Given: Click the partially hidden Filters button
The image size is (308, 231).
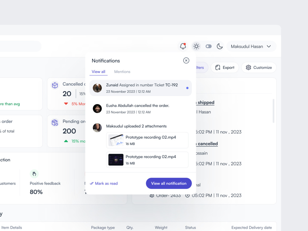Looking at the screenshot, I should point(202,67).
